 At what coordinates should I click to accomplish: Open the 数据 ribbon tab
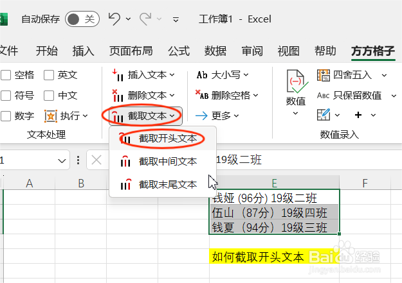point(215,51)
